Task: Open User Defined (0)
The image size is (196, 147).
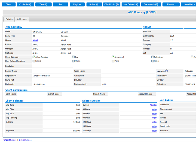Action: coord(131,4)
